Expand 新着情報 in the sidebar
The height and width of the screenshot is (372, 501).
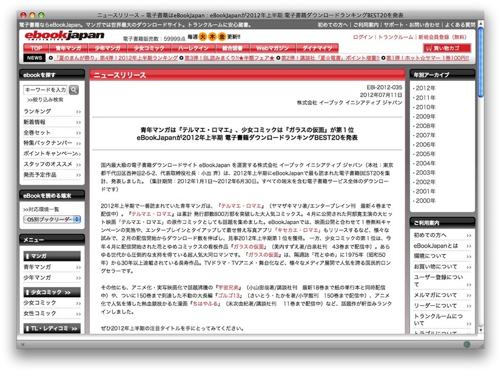coord(52,122)
